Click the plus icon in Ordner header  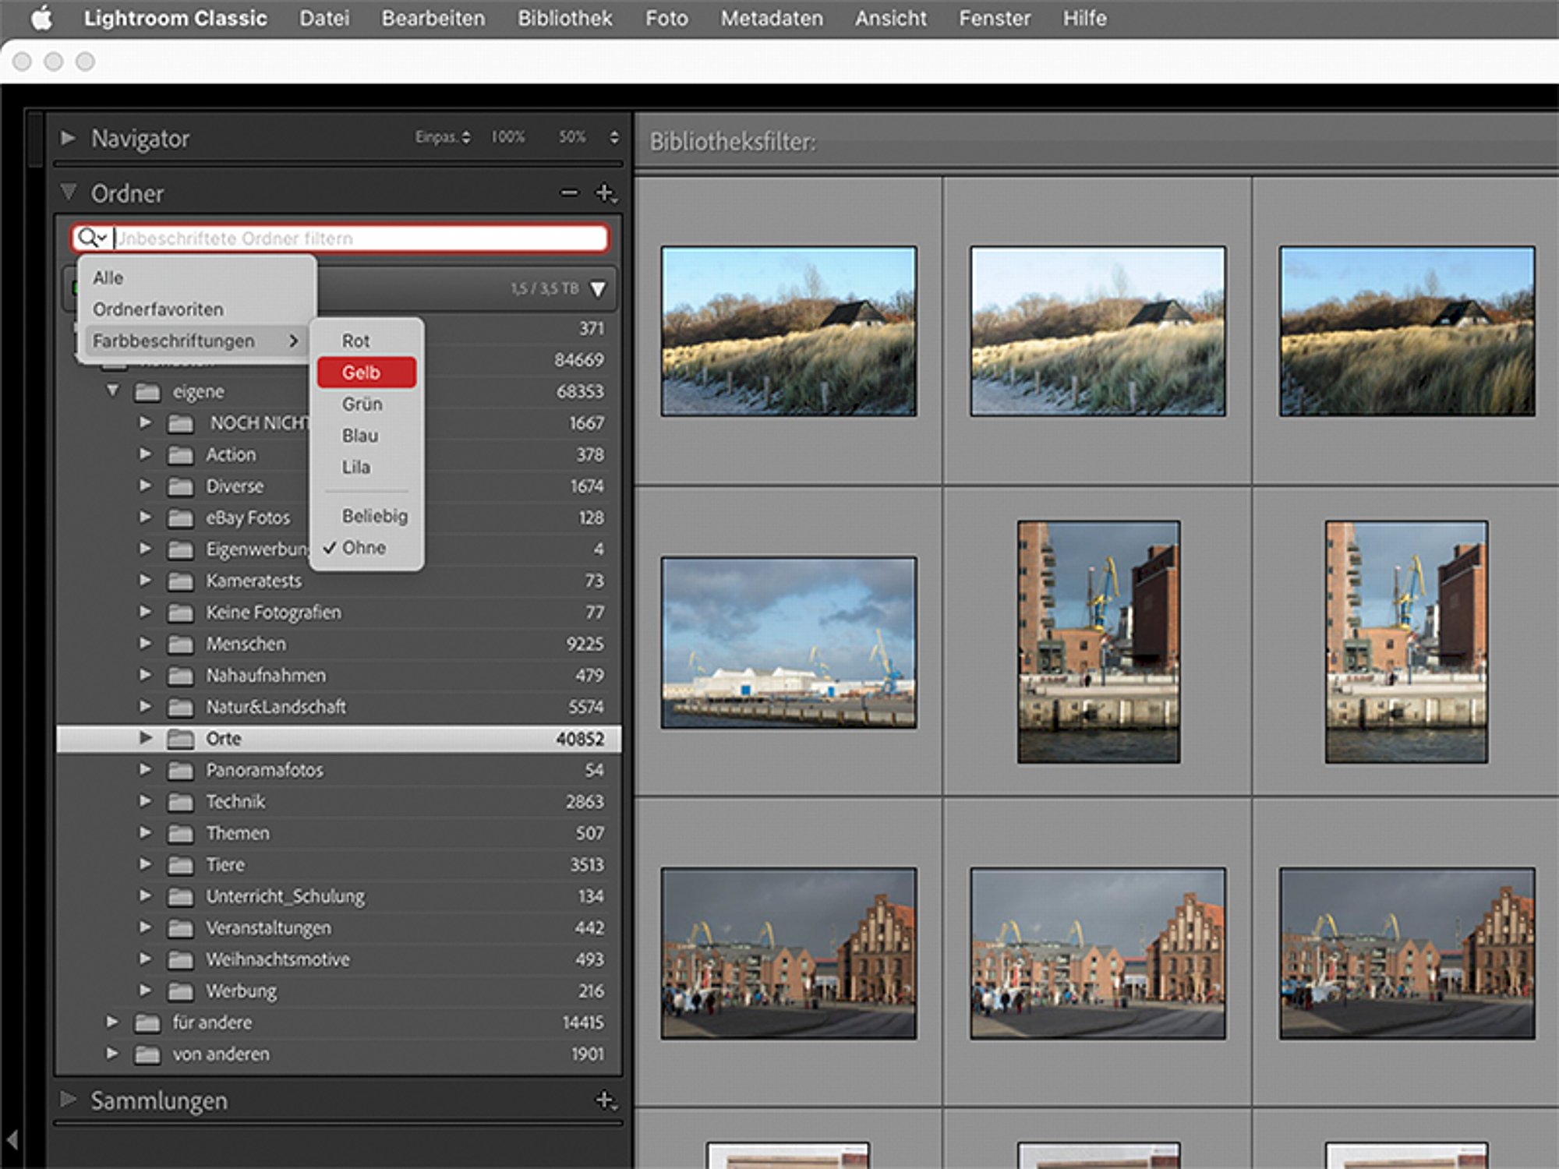606,192
